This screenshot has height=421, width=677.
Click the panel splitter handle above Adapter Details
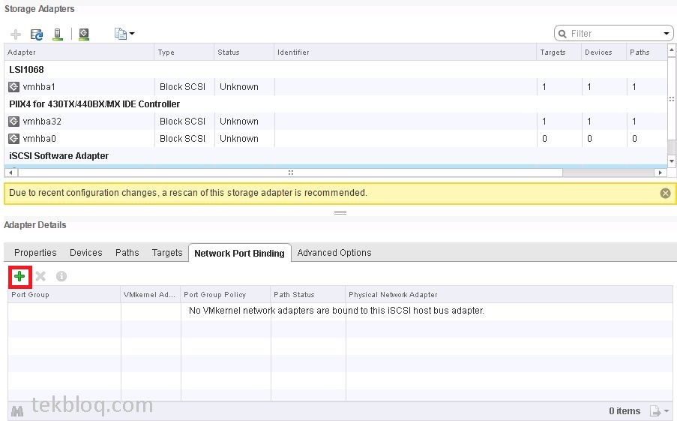click(x=340, y=212)
